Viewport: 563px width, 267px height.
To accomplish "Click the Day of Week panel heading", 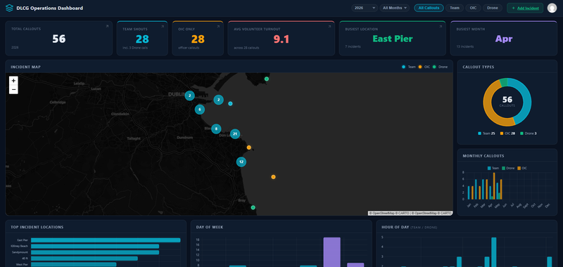I will tap(209, 227).
